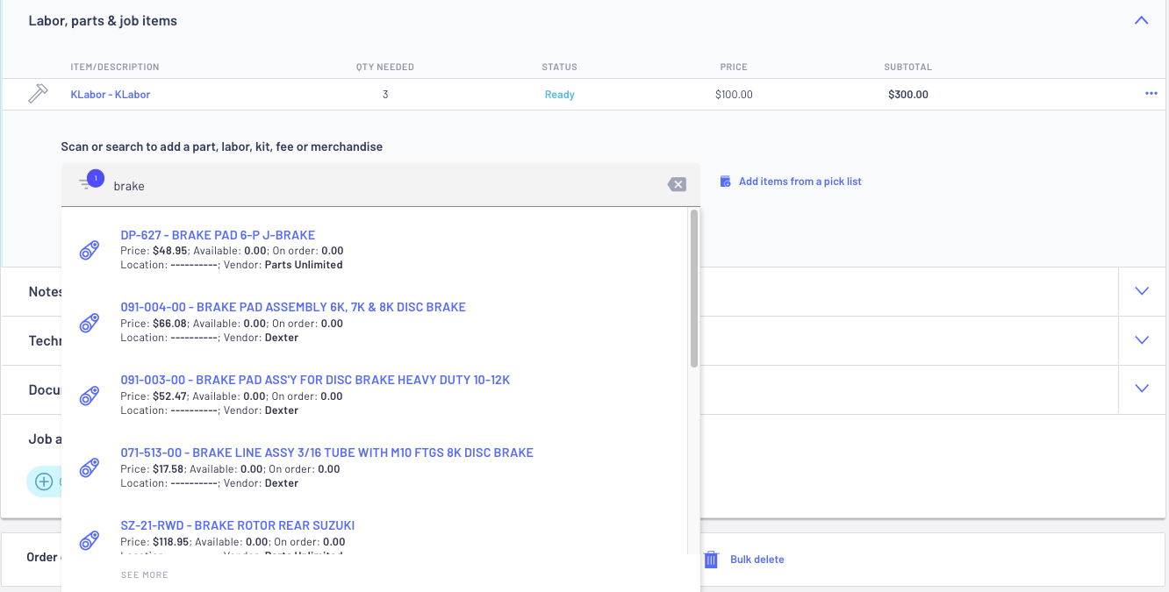
Task: Select 091-004-00 BRAKE PAD ASSEMBLY result
Action: (293, 307)
